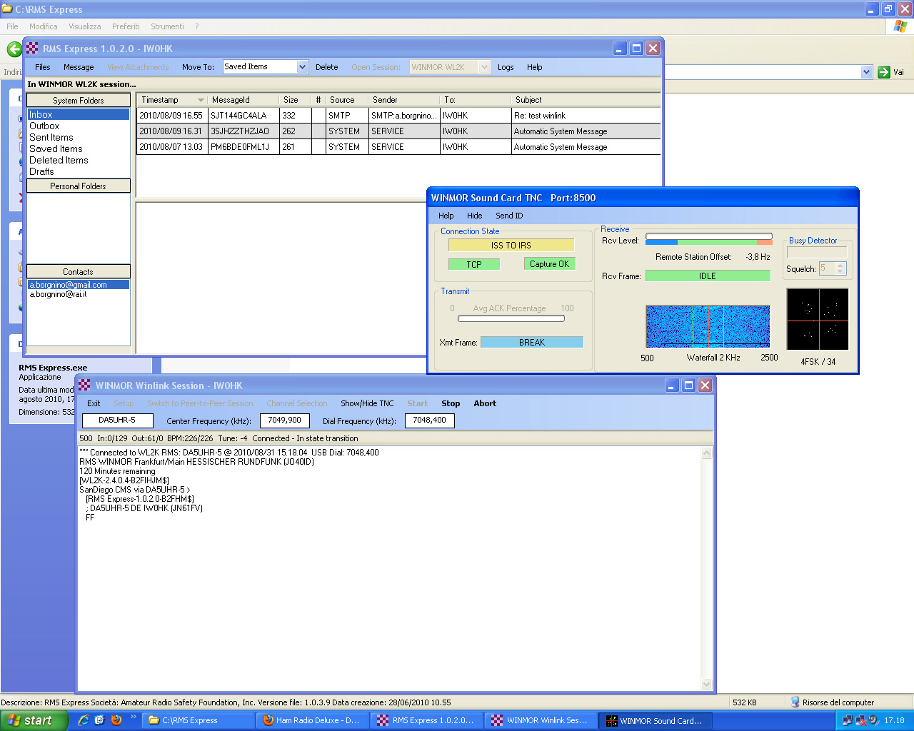Switch to C:\RMS Express taskbar item
This screenshot has height=731, width=914.
click(x=199, y=720)
